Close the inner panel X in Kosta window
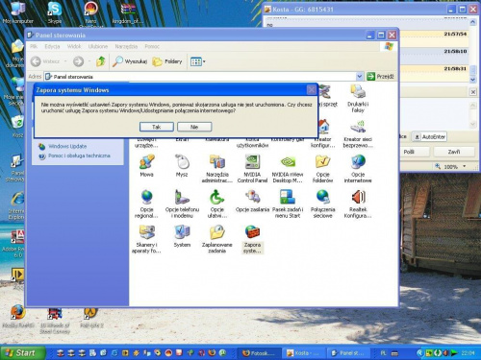Screen dimensions: 481x360 tap(473, 92)
